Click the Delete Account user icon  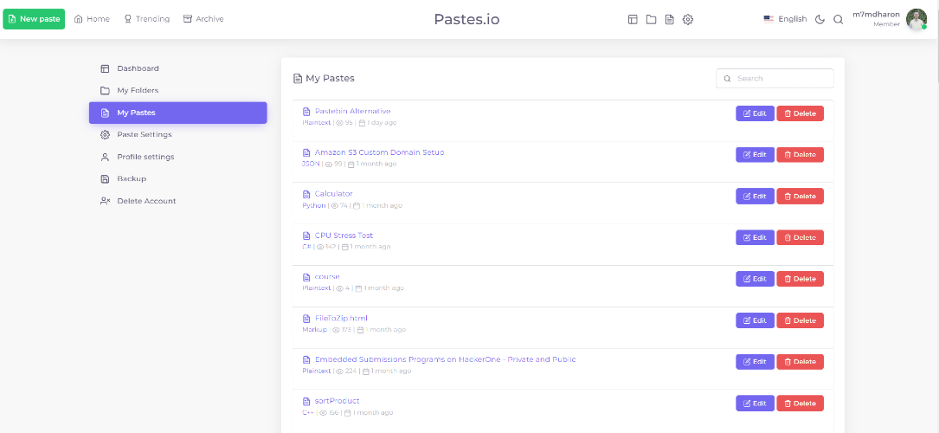[x=105, y=201]
